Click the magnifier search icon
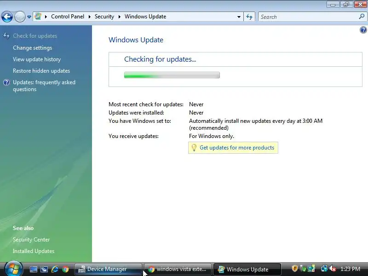This screenshot has height=276, width=368. (362, 17)
